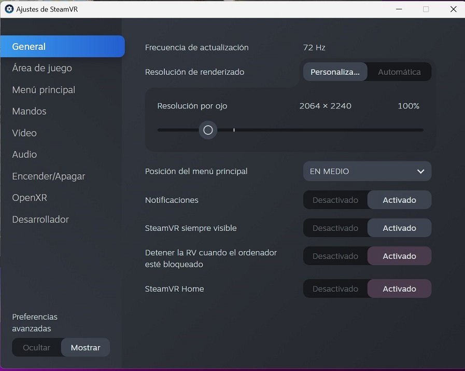The width and height of the screenshot is (465, 371).
Task: Disable SteamVR Home
Action: (x=335, y=288)
